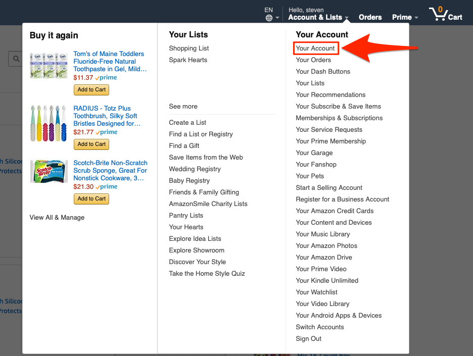Add Tom's of Maine toothpaste to cart
The height and width of the screenshot is (356, 473).
coord(91,89)
